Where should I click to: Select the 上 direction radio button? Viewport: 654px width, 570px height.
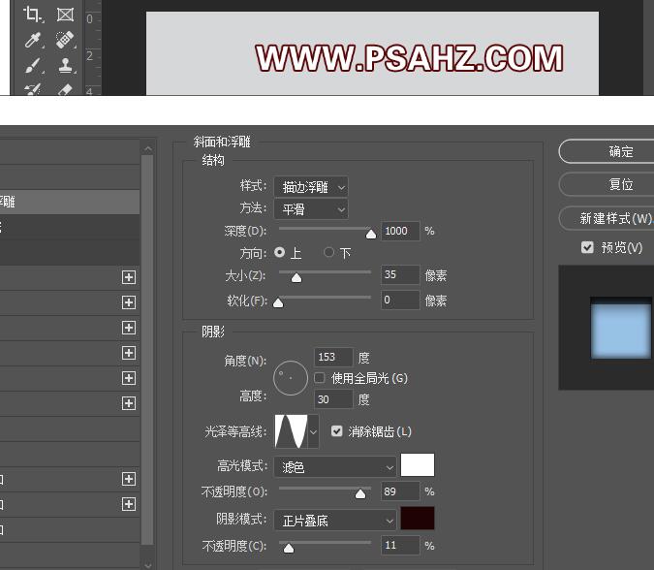pos(279,252)
